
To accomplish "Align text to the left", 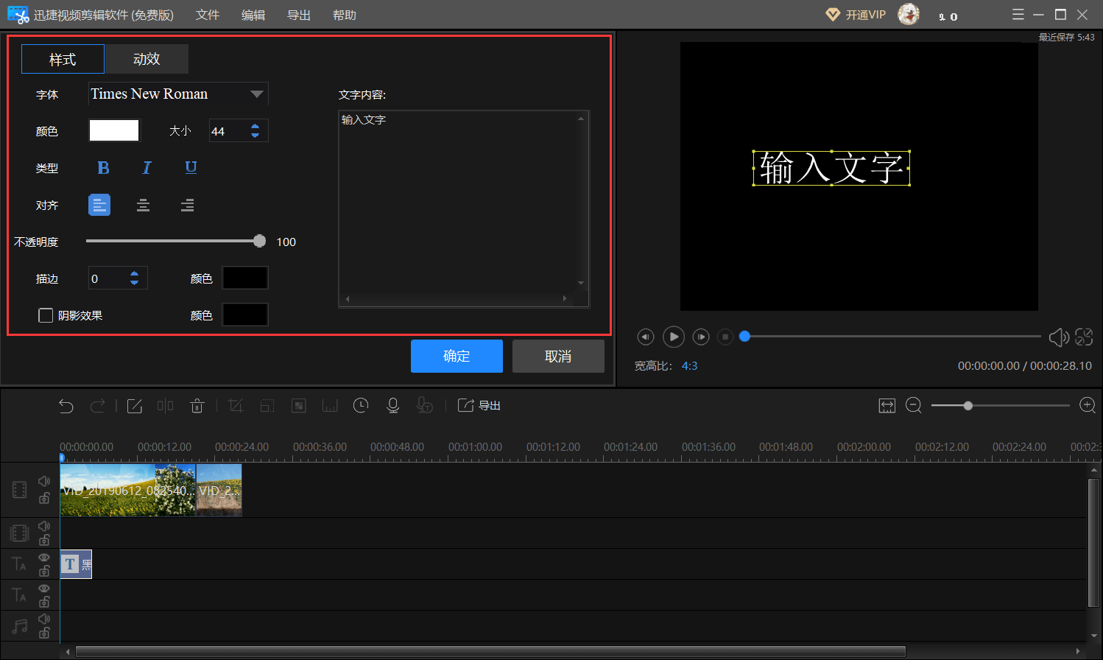I will click(99, 205).
